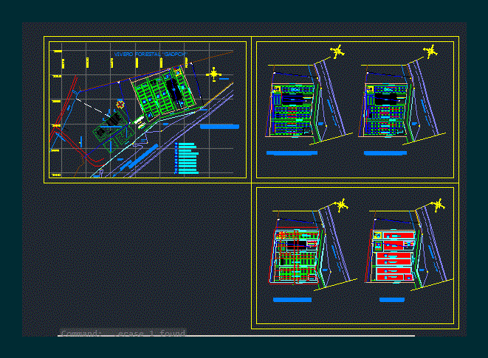Select blue caption under red-filled plan

click(x=392, y=300)
